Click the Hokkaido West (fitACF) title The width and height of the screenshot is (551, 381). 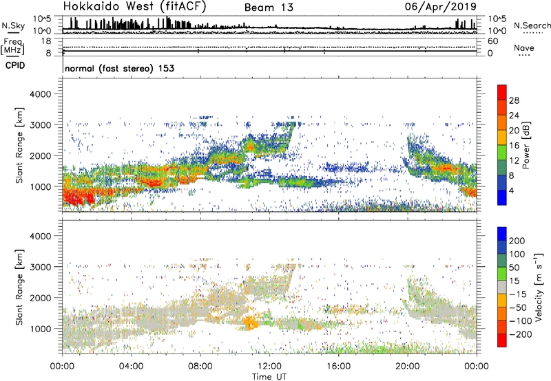(x=134, y=7)
